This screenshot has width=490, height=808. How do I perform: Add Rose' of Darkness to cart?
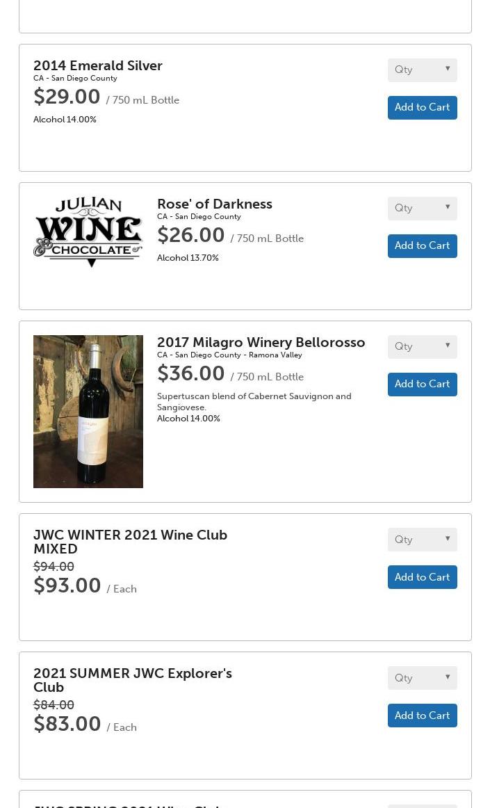422,245
